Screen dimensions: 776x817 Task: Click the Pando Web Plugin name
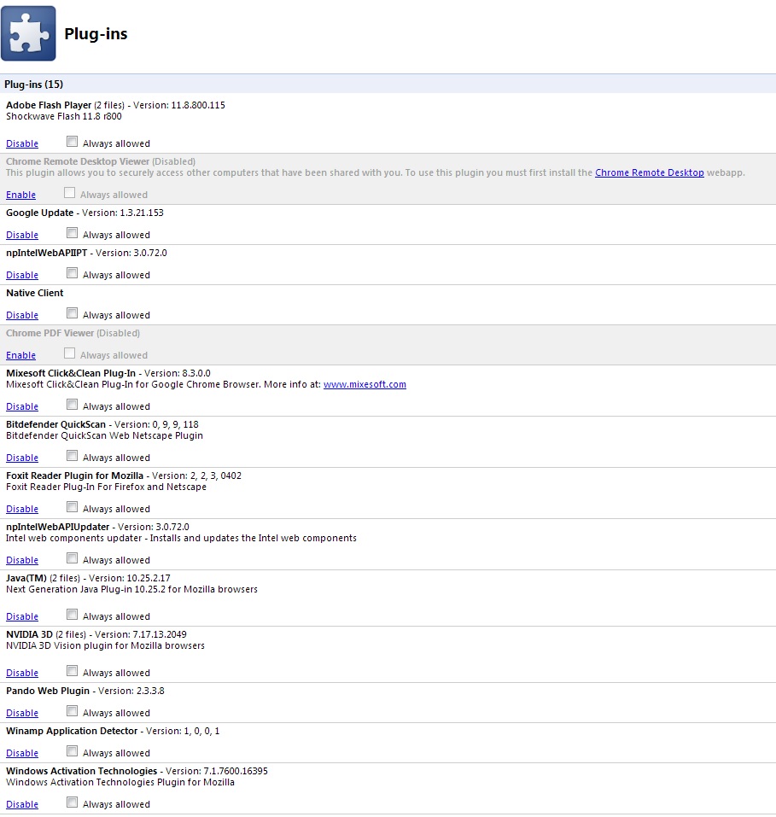48,691
